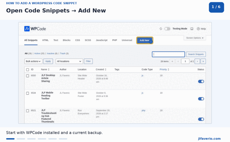
Task: Click the Apply button
Action: tap(48, 61)
